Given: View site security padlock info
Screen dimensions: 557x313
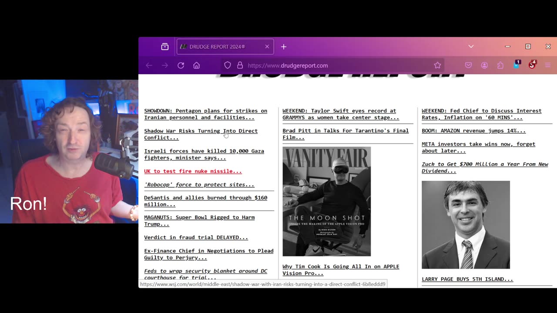Looking at the screenshot, I should point(240,65).
